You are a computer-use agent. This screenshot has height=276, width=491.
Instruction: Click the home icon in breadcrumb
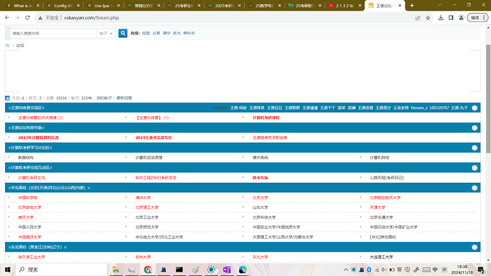pos(8,46)
